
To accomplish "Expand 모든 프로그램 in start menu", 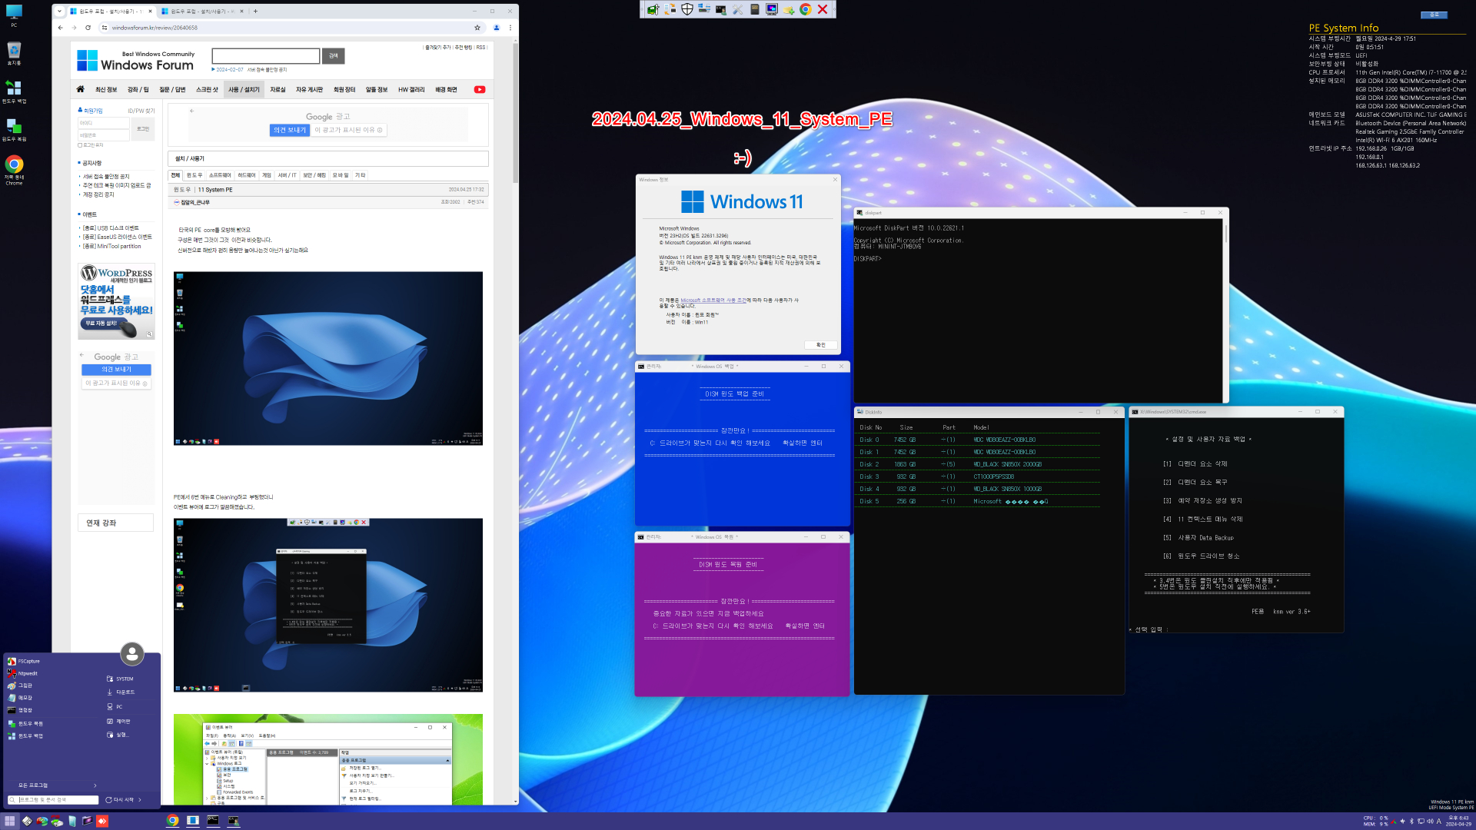I will (x=58, y=785).
